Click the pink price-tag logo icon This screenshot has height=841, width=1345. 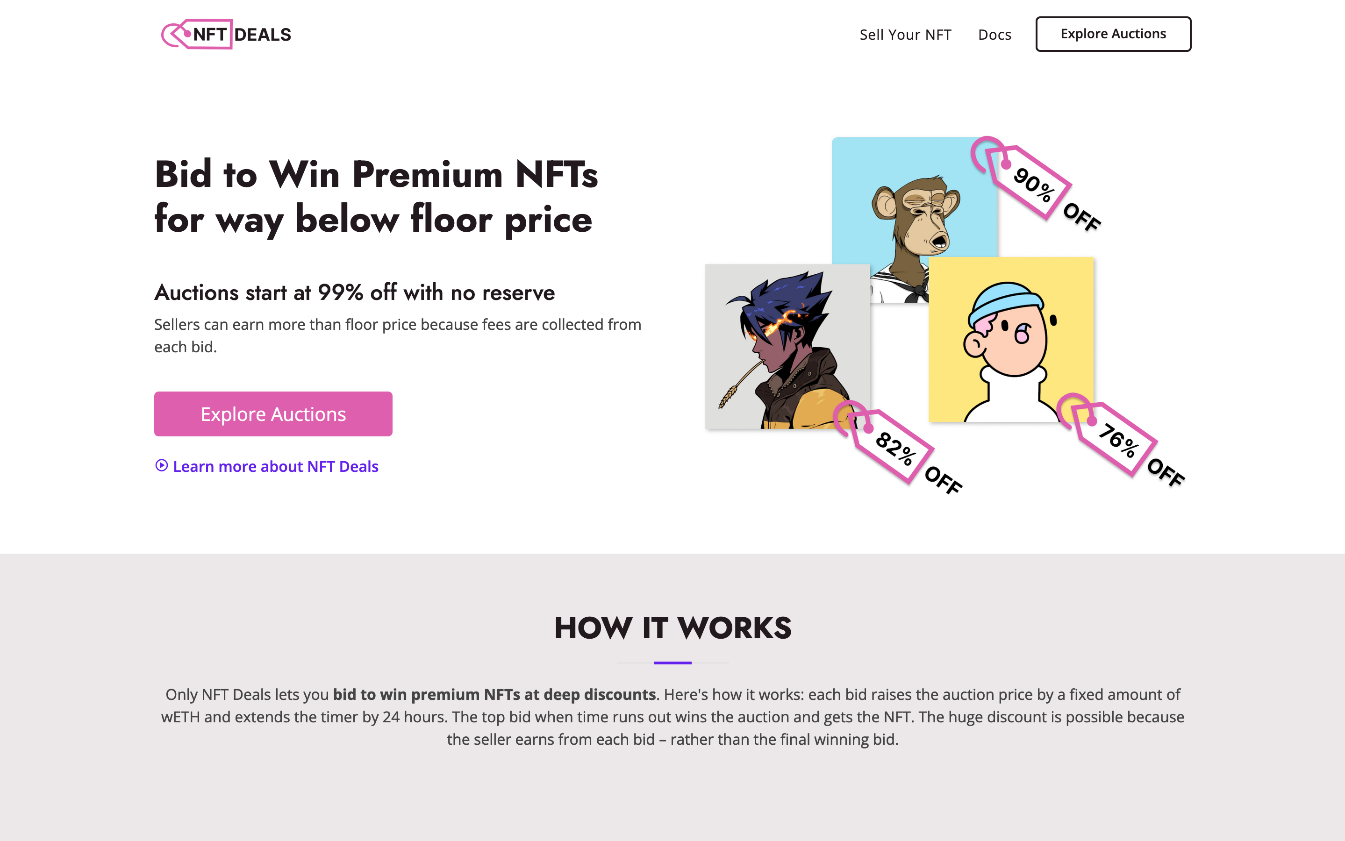pyautogui.click(x=176, y=34)
